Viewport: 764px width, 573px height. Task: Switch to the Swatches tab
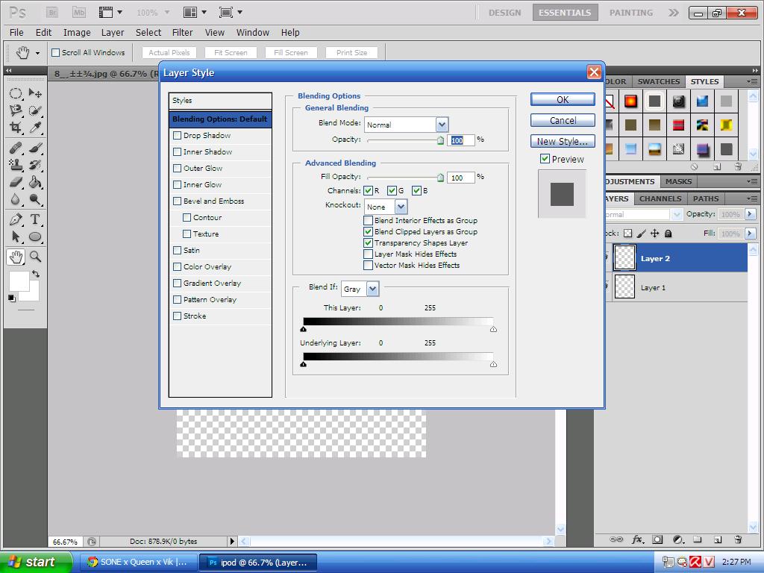click(x=659, y=82)
